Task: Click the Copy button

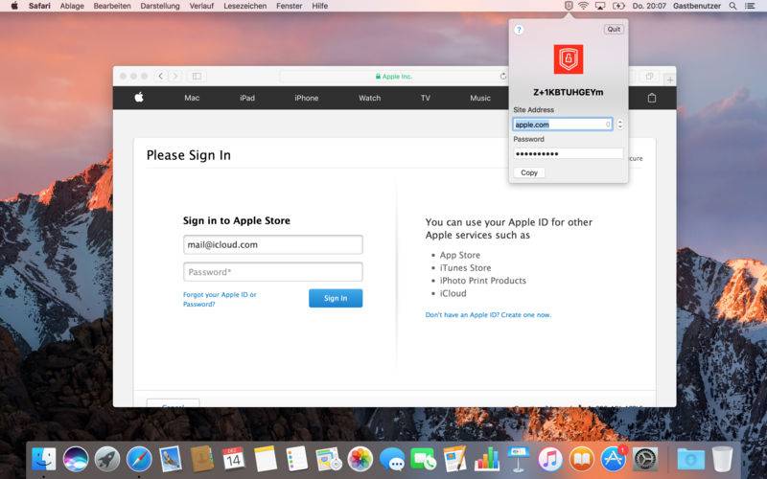Action: (529, 172)
